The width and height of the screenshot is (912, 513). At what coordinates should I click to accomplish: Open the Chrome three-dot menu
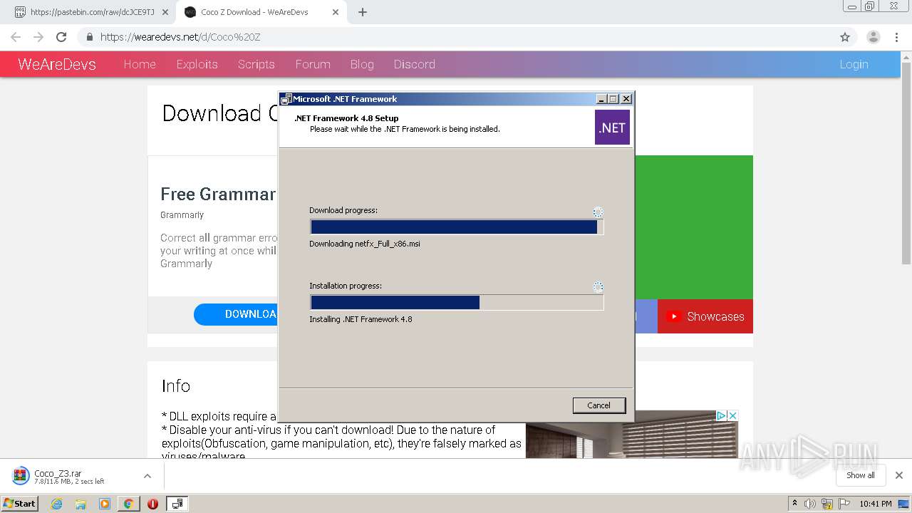coord(897,37)
